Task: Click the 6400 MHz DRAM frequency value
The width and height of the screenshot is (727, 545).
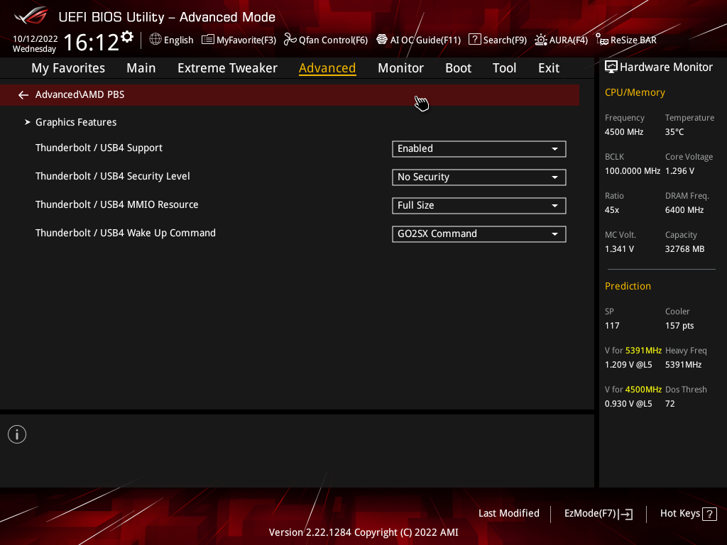Action: point(684,210)
